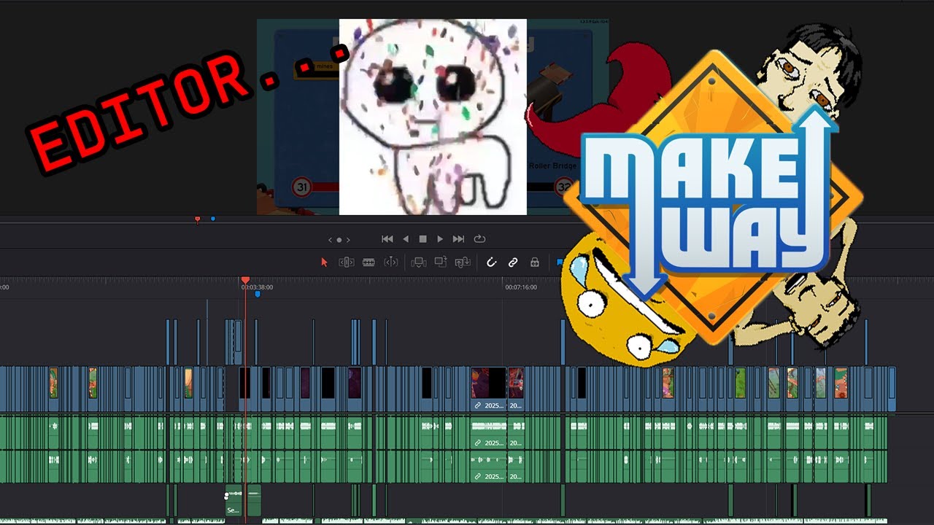Select the green "Se..." audio clip near the playhead
The image size is (934, 525).
coord(233,500)
